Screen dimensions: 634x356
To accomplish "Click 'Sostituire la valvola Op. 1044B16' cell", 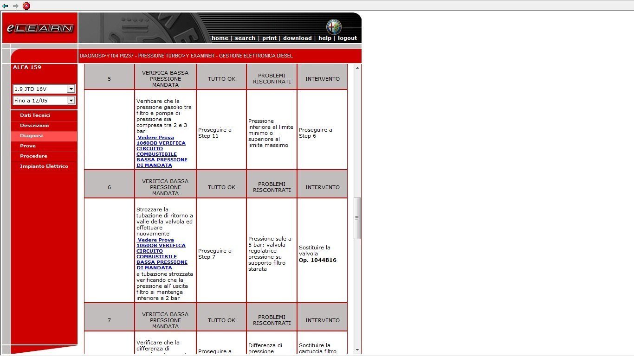I will tap(322, 250).
